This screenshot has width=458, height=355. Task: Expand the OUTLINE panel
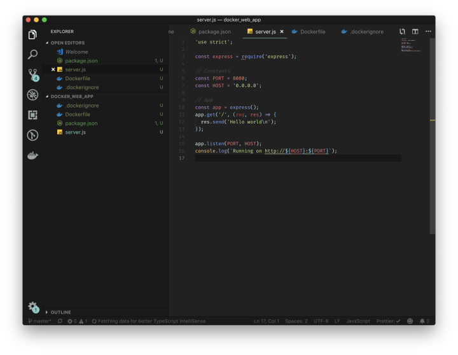60,312
